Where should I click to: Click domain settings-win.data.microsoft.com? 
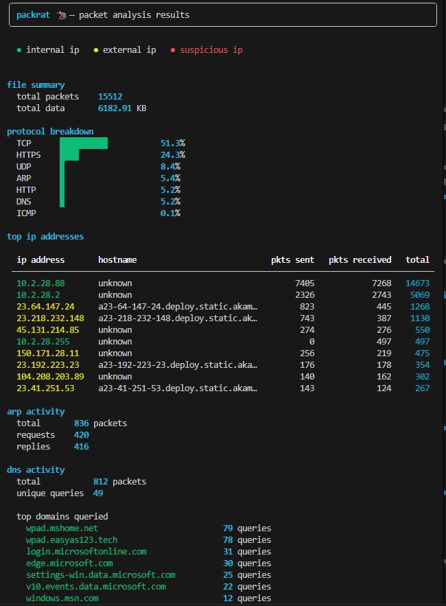tap(100, 574)
